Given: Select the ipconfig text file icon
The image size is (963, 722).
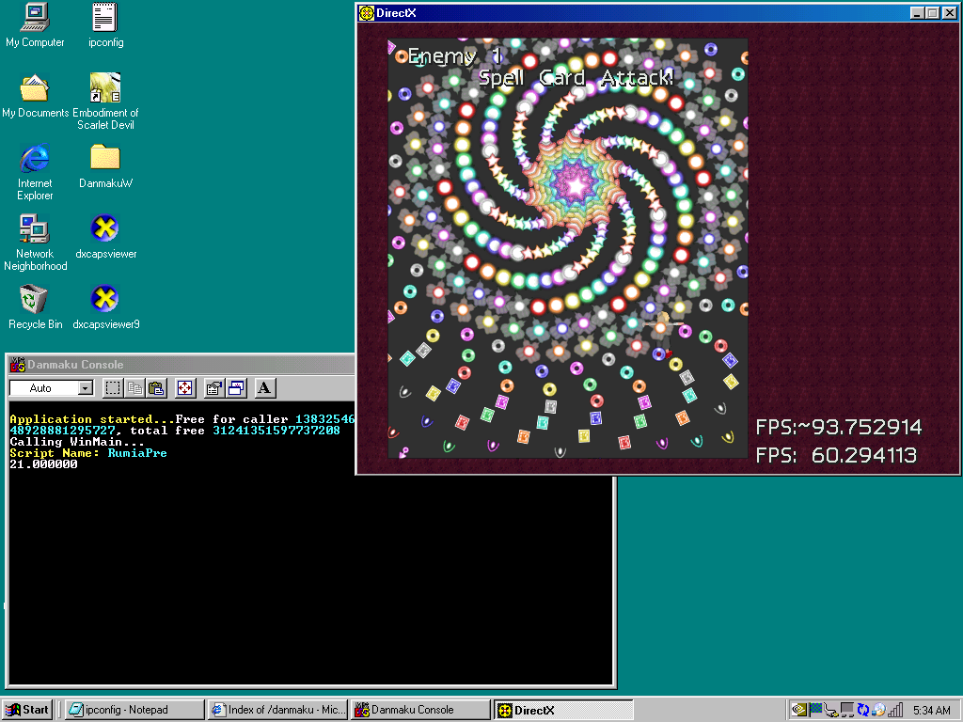Looking at the screenshot, I should (x=105, y=25).
